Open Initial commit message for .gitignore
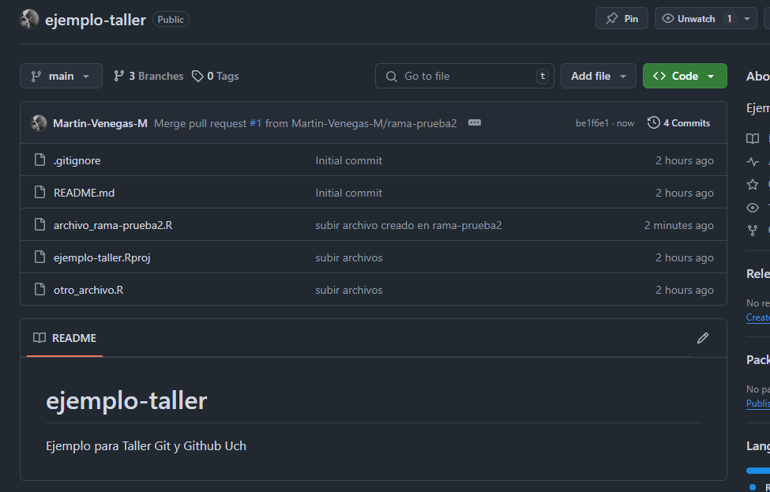The width and height of the screenshot is (770, 492). (x=348, y=160)
